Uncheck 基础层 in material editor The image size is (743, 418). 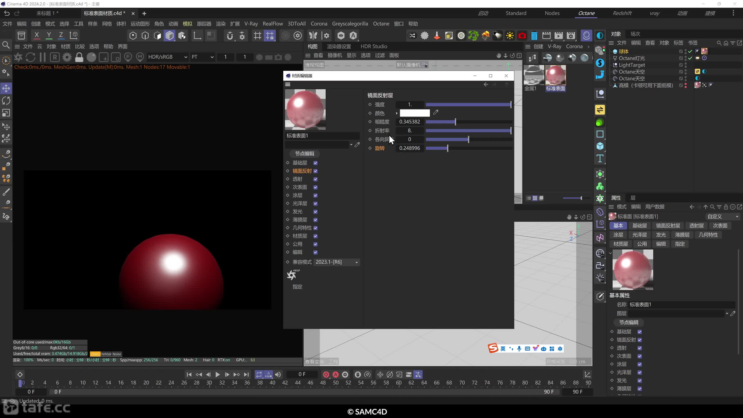click(315, 163)
